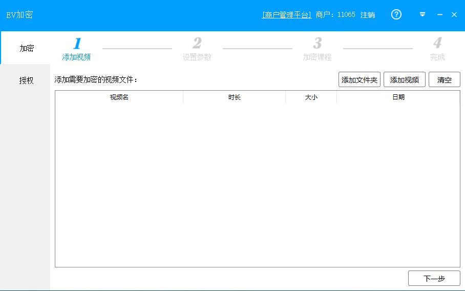The image size is (465, 291).
Task: Sort by the 时长 column header
Action: coord(235,97)
